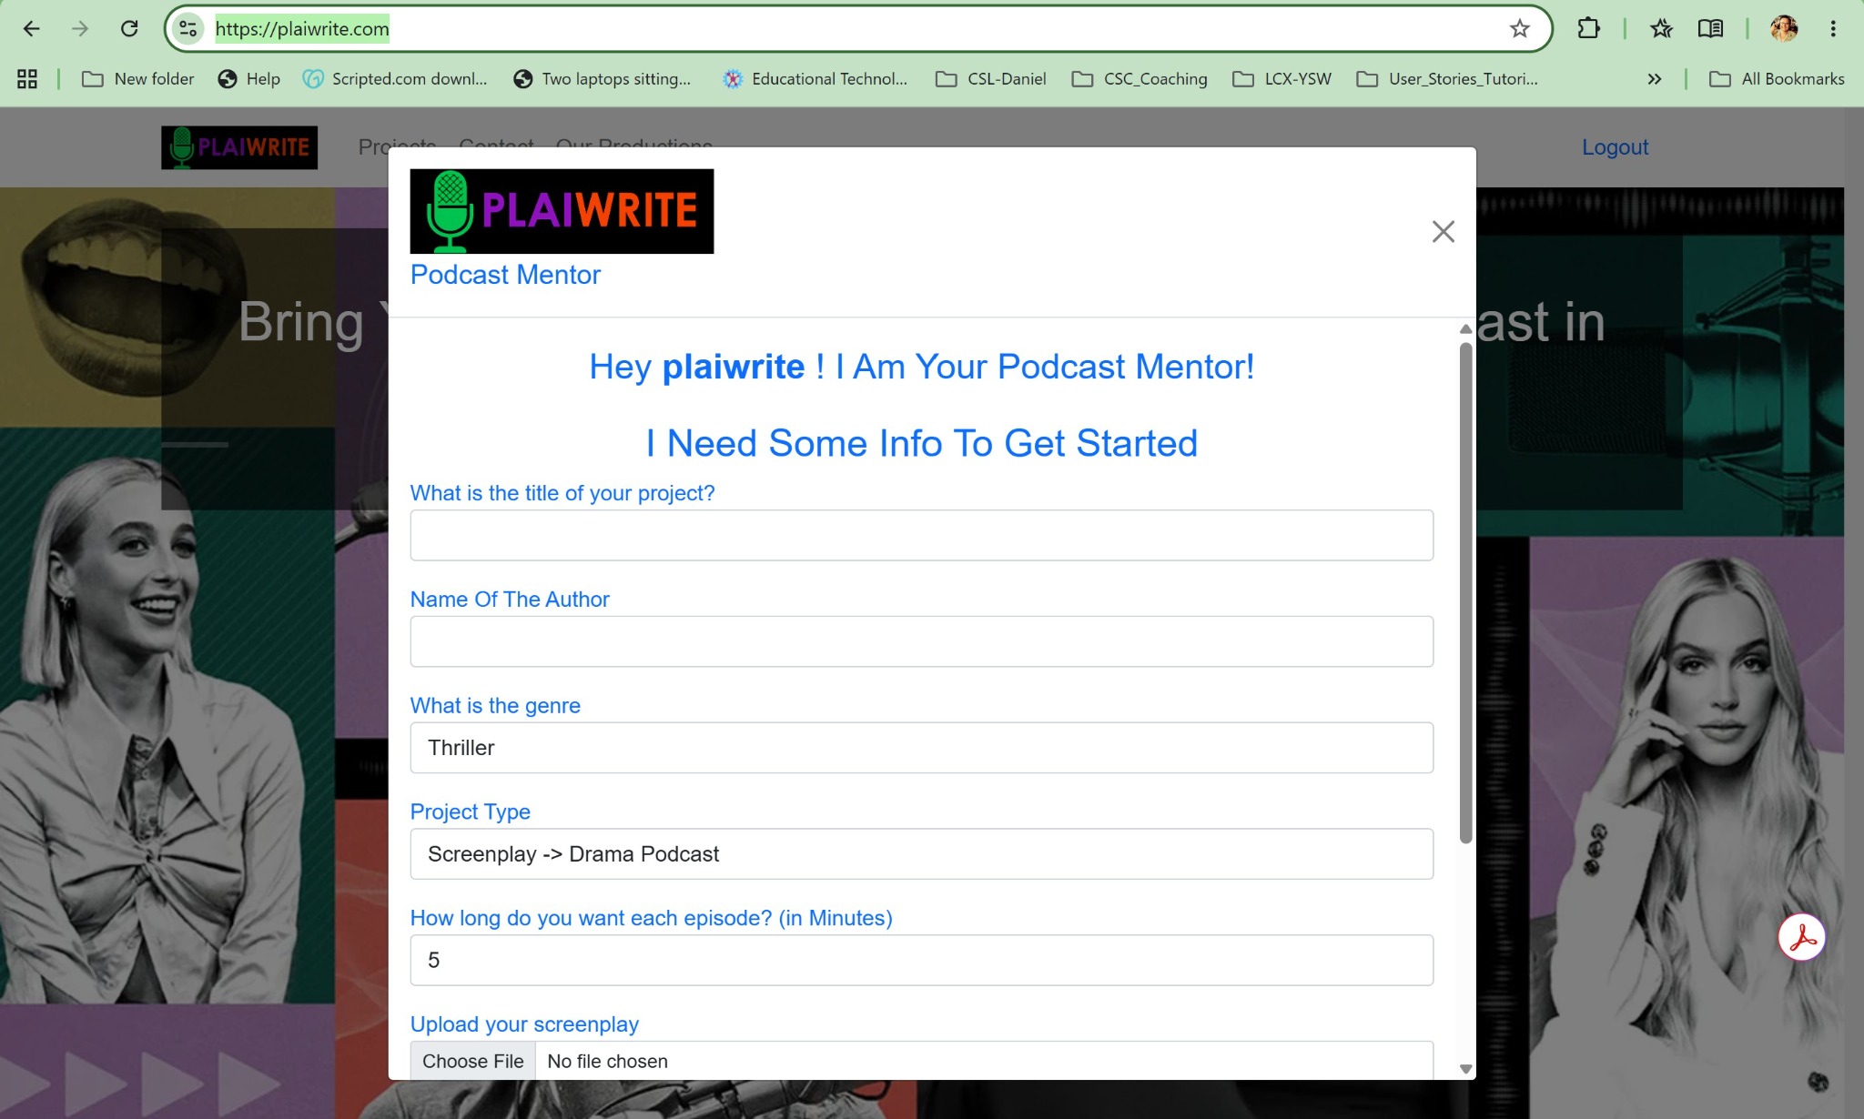This screenshot has width=1864, height=1119.
Task: Open the genre dropdown showing Thriller
Action: [921, 748]
